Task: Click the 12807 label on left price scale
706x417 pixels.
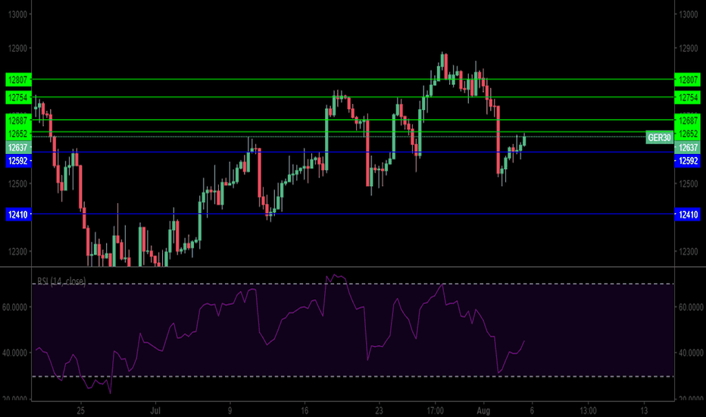Action: 18,80
